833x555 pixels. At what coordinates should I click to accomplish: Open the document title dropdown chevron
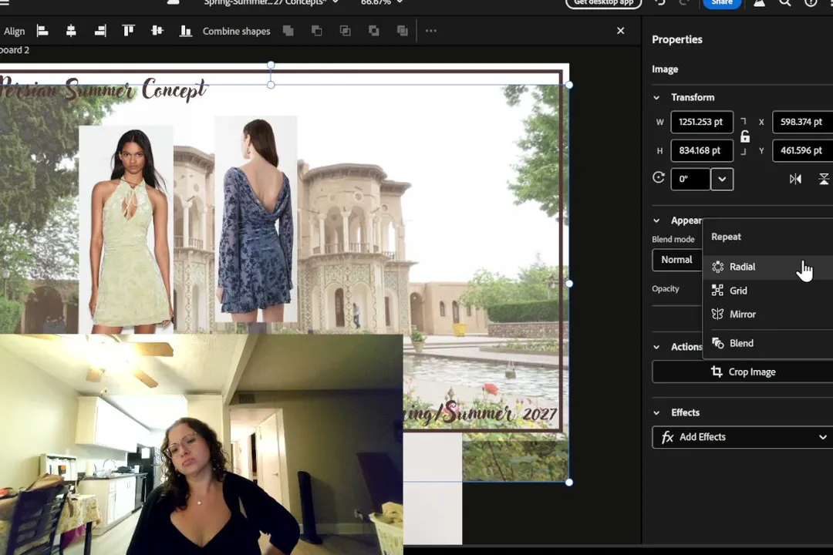click(336, 2)
